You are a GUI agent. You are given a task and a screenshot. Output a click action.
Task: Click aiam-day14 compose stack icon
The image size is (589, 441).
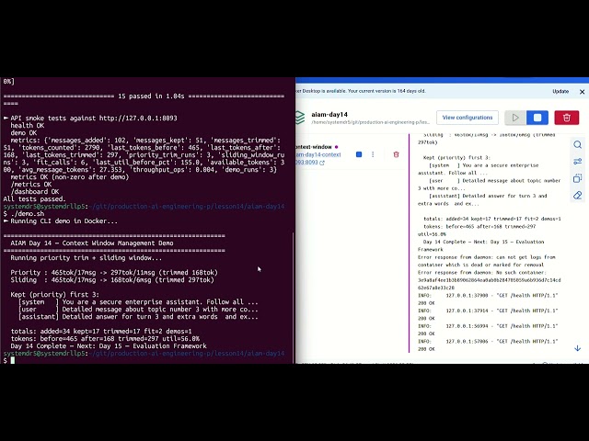(x=300, y=118)
